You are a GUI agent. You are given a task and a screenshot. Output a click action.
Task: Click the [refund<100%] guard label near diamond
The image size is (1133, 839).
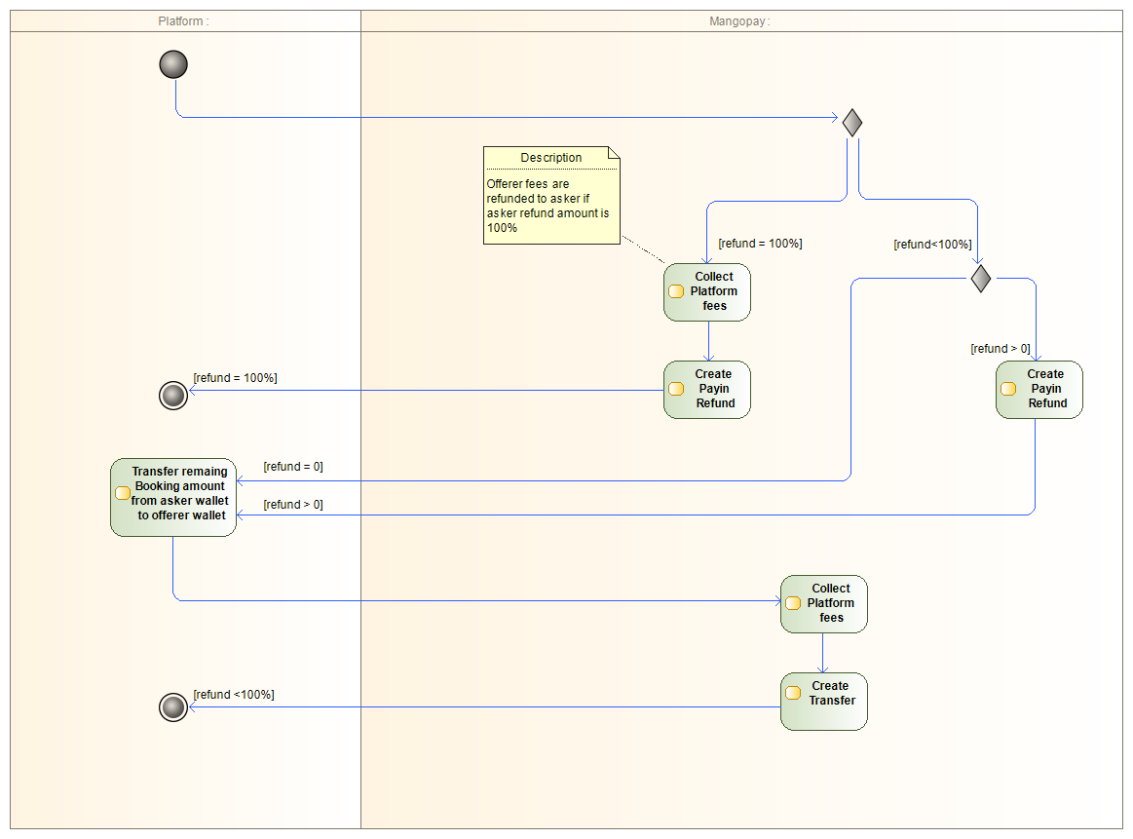point(932,245)
